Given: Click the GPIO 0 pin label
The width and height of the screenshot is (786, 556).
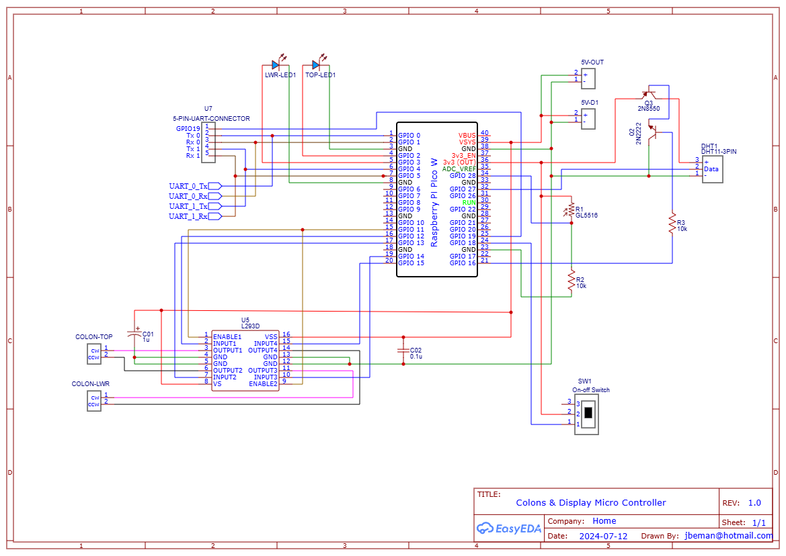Looking at the screenshot, I should pyautogui.click(x=409, y=136).
